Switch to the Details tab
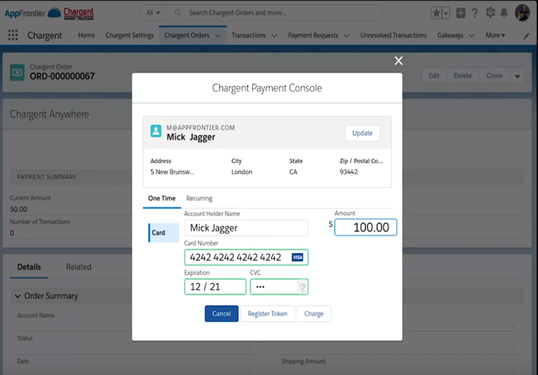Image resolution: width=538 pixels, height=375 pixels. [29, 267]
